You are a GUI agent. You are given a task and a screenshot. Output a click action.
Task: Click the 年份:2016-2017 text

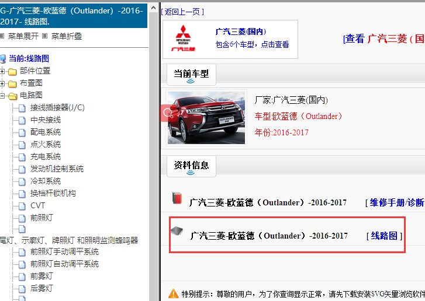coord(281,132)
